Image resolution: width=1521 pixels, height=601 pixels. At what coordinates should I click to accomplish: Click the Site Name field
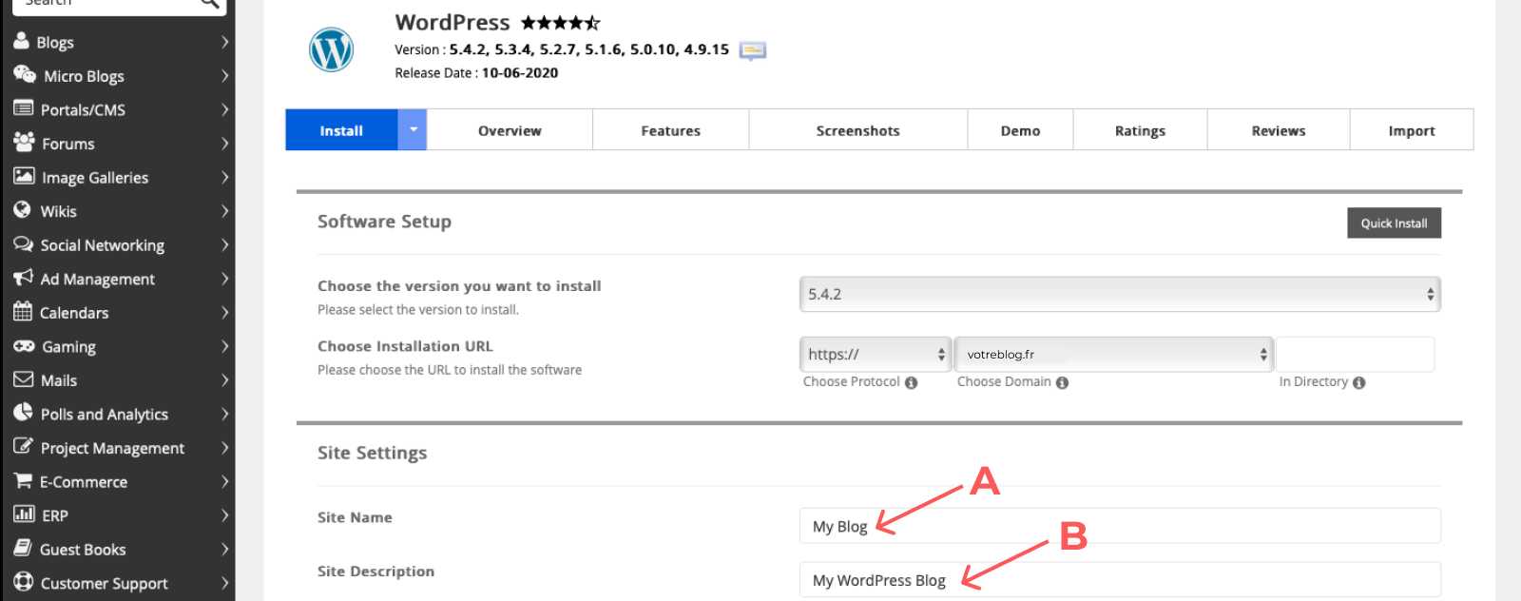(1120, 526)
